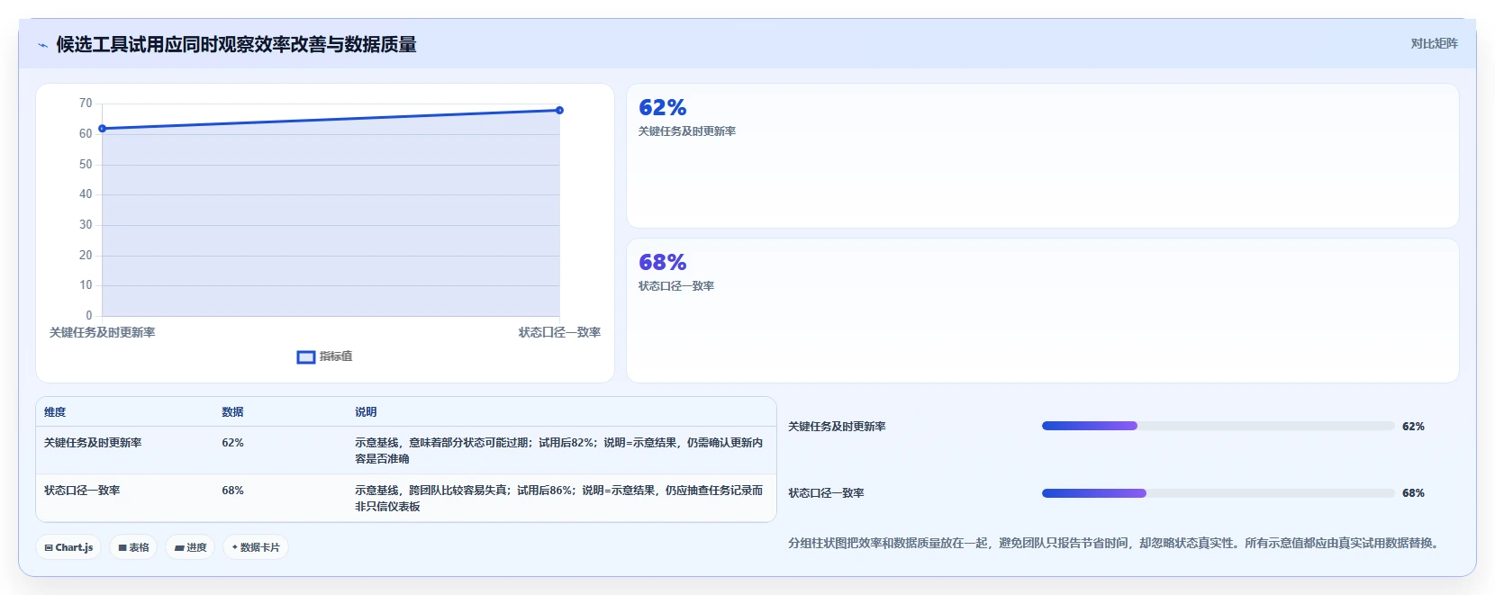Image resolution: width=1495 pixels, height=595 pixels.
Task: Click the 状态口径一致率 progress bar
Action: (x=1218, y=493)
